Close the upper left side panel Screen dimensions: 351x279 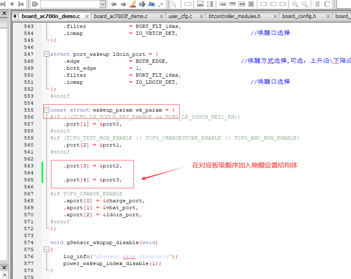click(4, 13)
